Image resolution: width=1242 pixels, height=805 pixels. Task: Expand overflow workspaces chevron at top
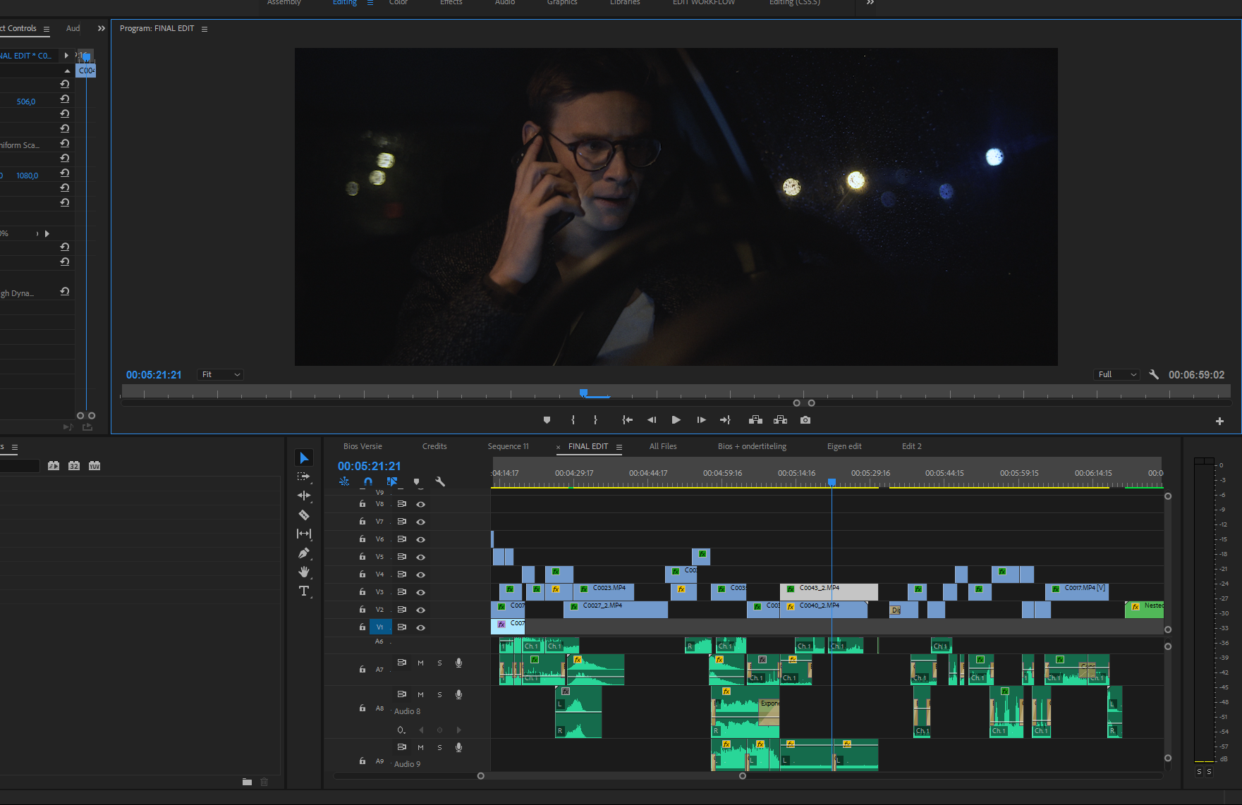[870, 3]
